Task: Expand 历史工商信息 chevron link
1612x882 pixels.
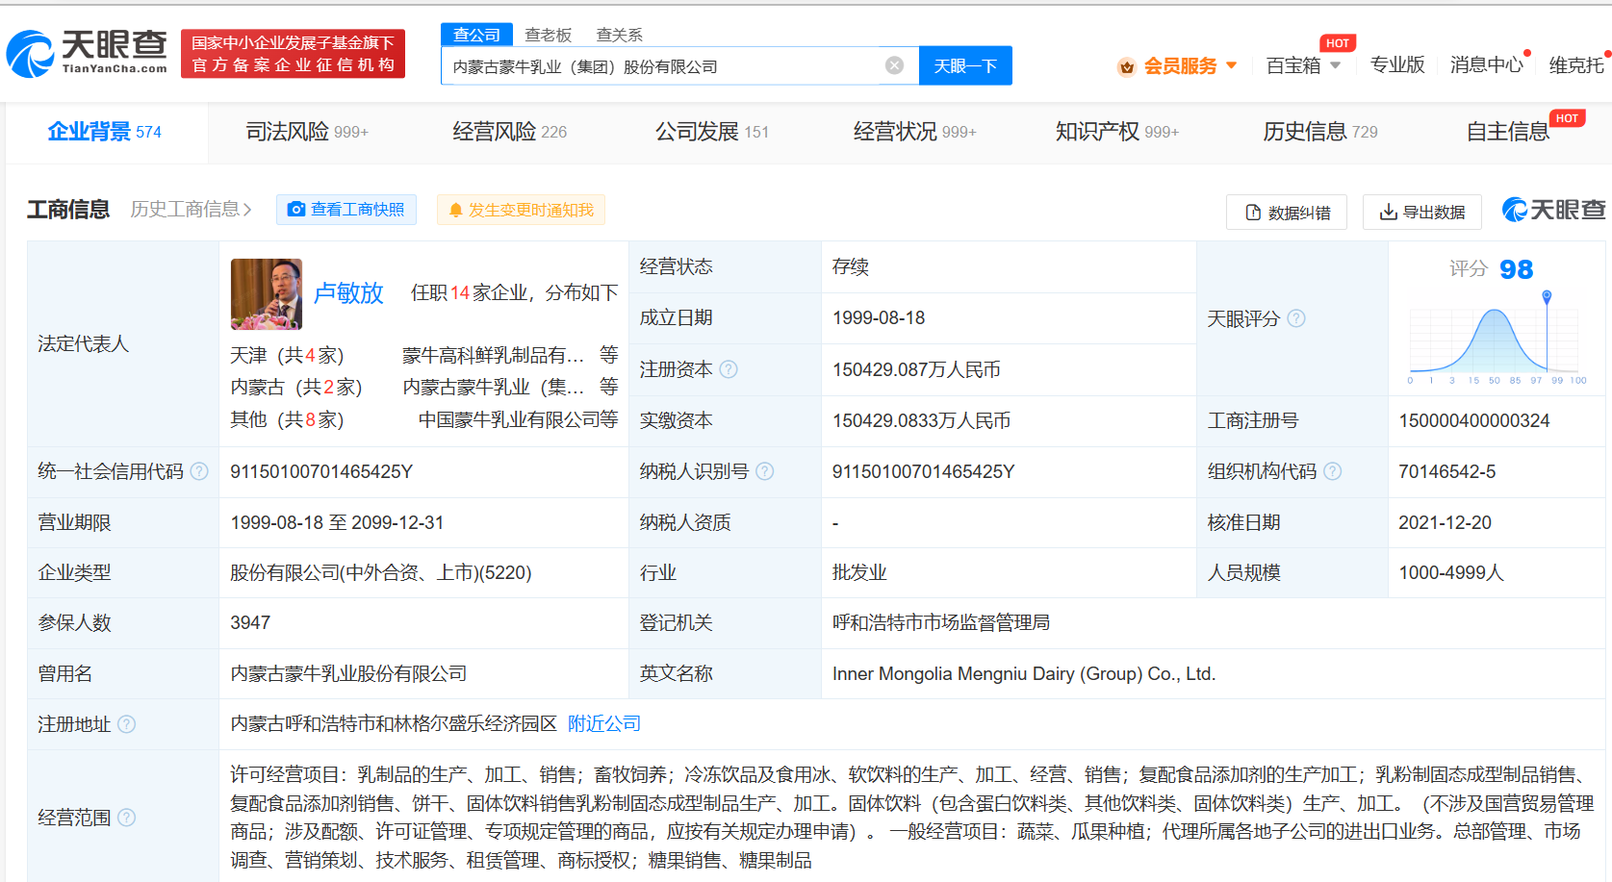Action: tap(192, 210)
